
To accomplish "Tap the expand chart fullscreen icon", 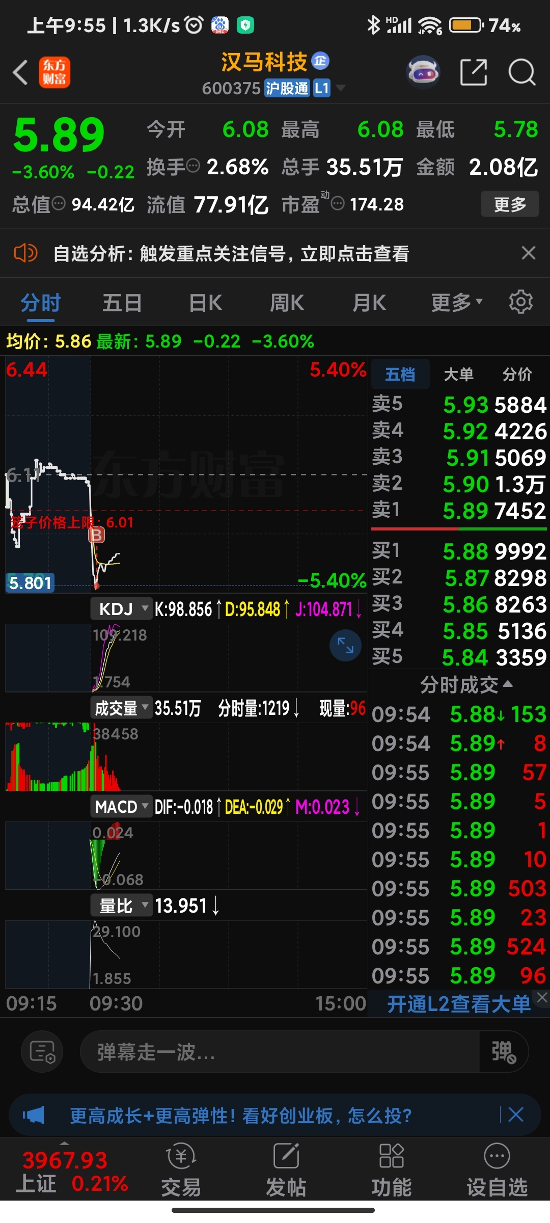I will (345, 646).
